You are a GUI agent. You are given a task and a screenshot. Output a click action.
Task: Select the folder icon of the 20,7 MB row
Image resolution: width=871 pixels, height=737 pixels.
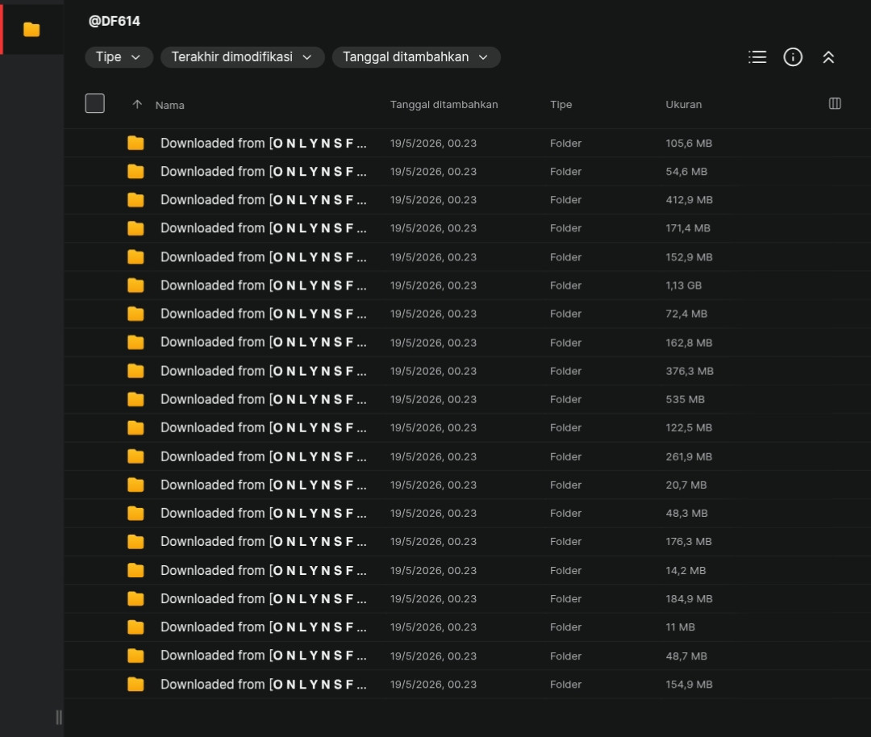pyautogui.click(x=135, y=485)
